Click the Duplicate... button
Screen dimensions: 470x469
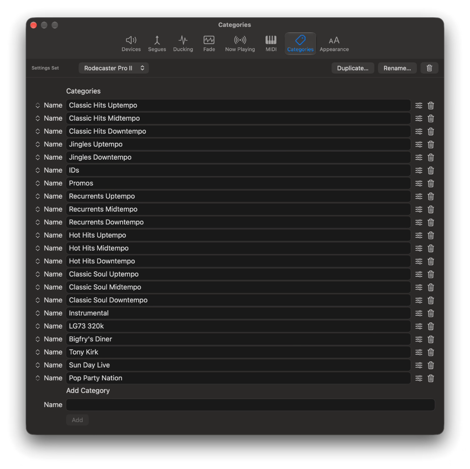point(352,68)
